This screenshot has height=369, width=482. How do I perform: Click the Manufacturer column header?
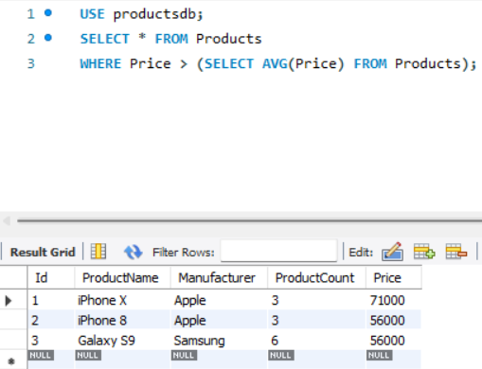point(219,278)
